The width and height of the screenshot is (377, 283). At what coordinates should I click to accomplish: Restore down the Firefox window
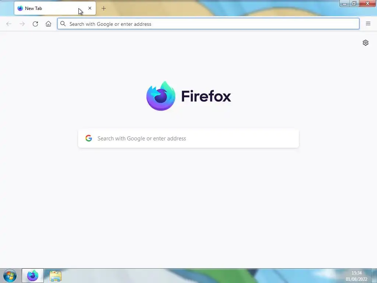(354, 3)
